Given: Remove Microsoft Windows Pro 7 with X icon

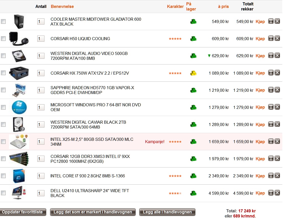Looking at the screenshot, I should click(277, 107).
